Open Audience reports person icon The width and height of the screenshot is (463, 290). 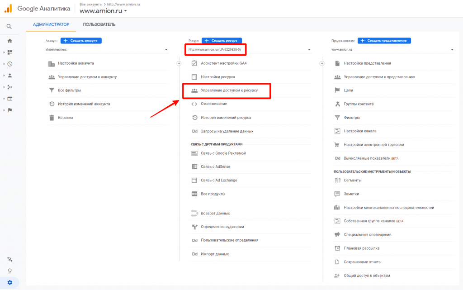pyautogui.click(x=10, y=76)
